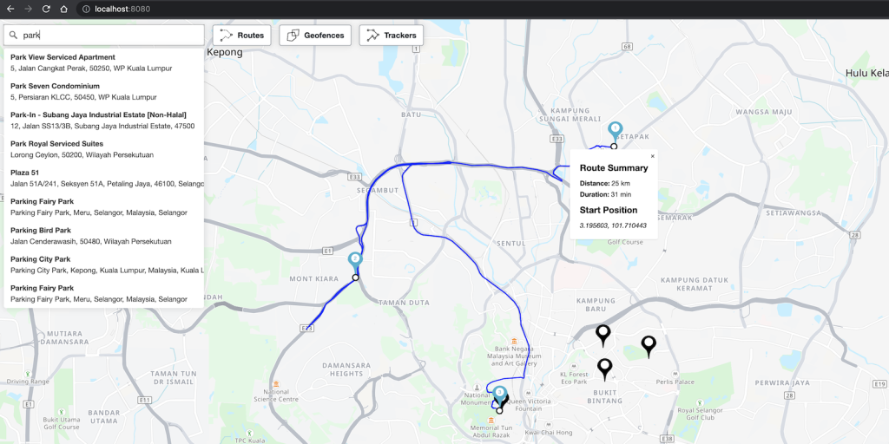Viewport: 889px width, 444px height.
Task: Click black pin near Kampung Baru label
Action: pyautogui.click(x=603, y=336)
